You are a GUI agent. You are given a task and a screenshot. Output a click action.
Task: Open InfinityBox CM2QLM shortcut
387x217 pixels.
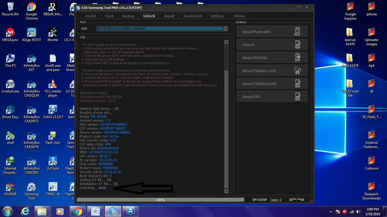click(x=31, y=88)
